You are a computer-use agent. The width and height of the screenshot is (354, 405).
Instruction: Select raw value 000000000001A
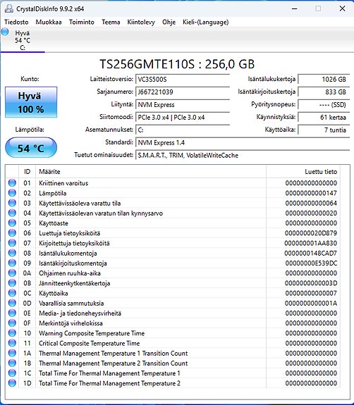coord(311,304)
